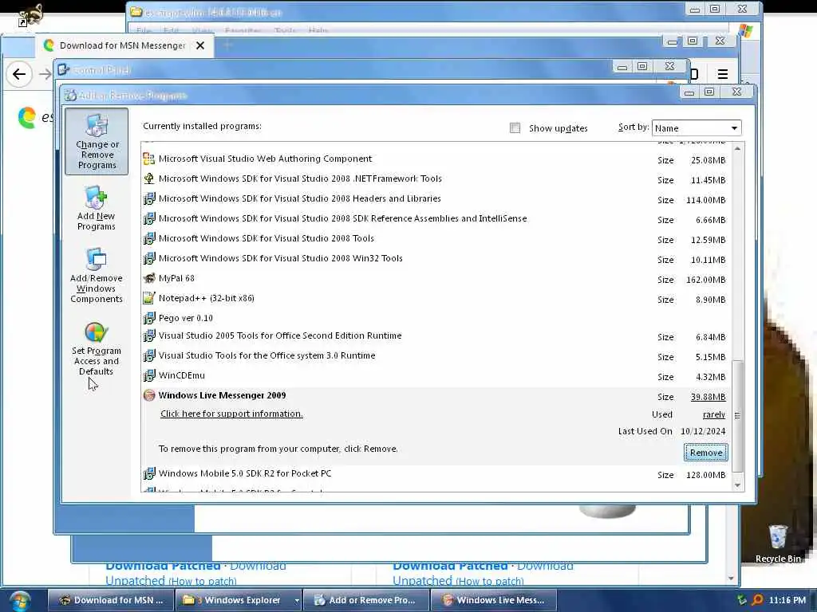Click icon of Microsoft Visual Studio Web Authoring Component

click(x=149, y=159)
